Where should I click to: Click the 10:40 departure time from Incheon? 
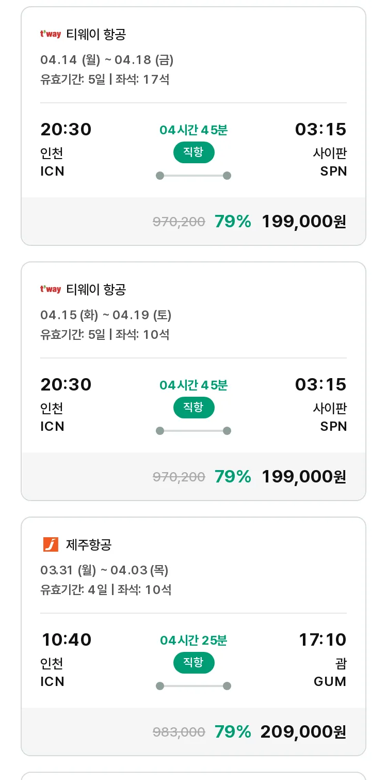click(67, 640)
